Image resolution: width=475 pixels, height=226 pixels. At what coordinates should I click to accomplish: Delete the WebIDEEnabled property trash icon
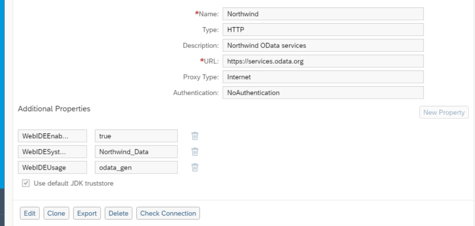tap(195, 136)
